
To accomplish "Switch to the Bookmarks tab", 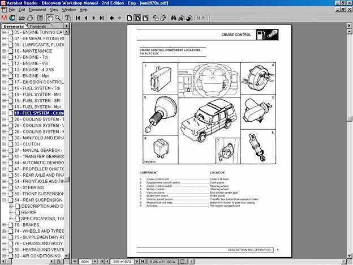I will [14, 26].
